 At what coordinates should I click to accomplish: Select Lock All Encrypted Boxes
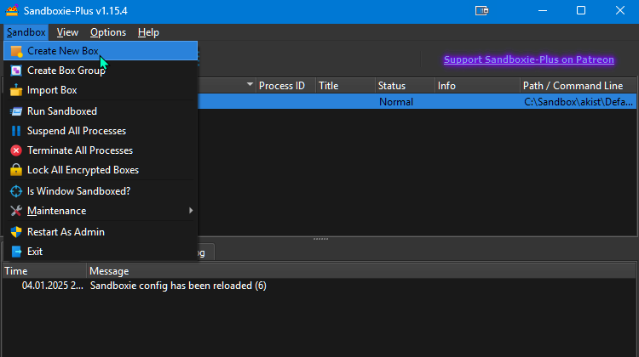coord(101,169)
